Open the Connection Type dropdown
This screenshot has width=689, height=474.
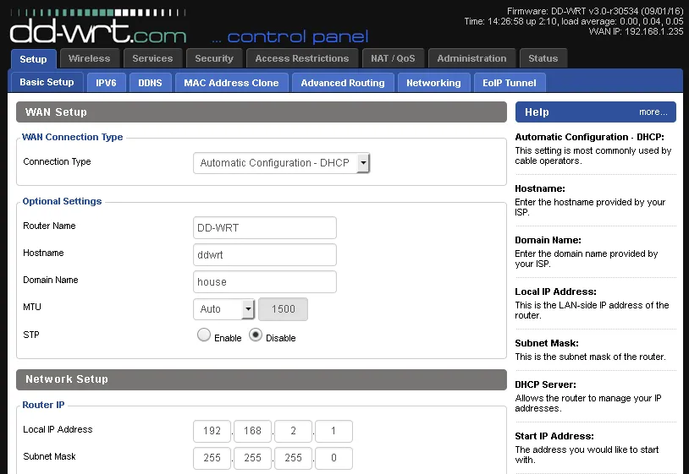point(281,163)
